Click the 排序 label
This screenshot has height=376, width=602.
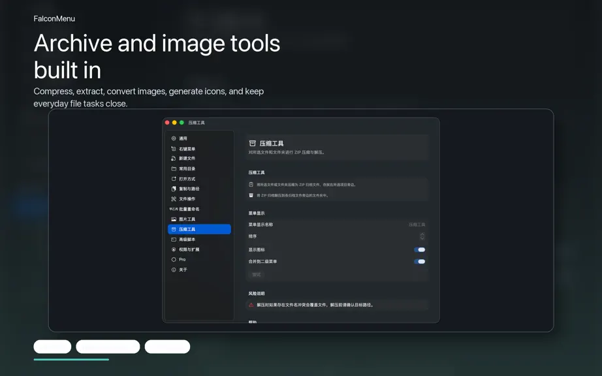252,236
